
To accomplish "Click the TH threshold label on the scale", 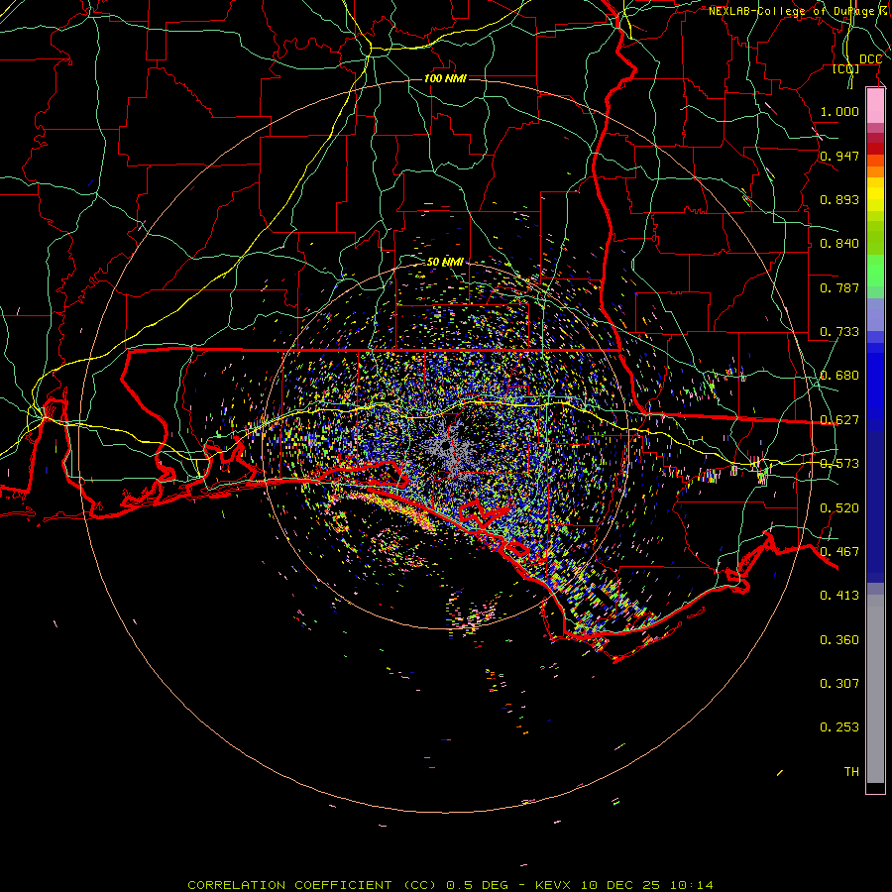I will coord(851,772).
